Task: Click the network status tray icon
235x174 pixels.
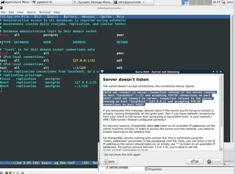Action: (223, 2)
